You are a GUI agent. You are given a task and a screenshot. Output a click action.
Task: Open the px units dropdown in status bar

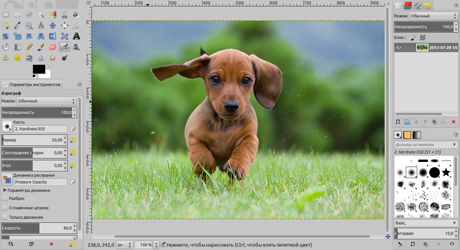click(125, 245)
